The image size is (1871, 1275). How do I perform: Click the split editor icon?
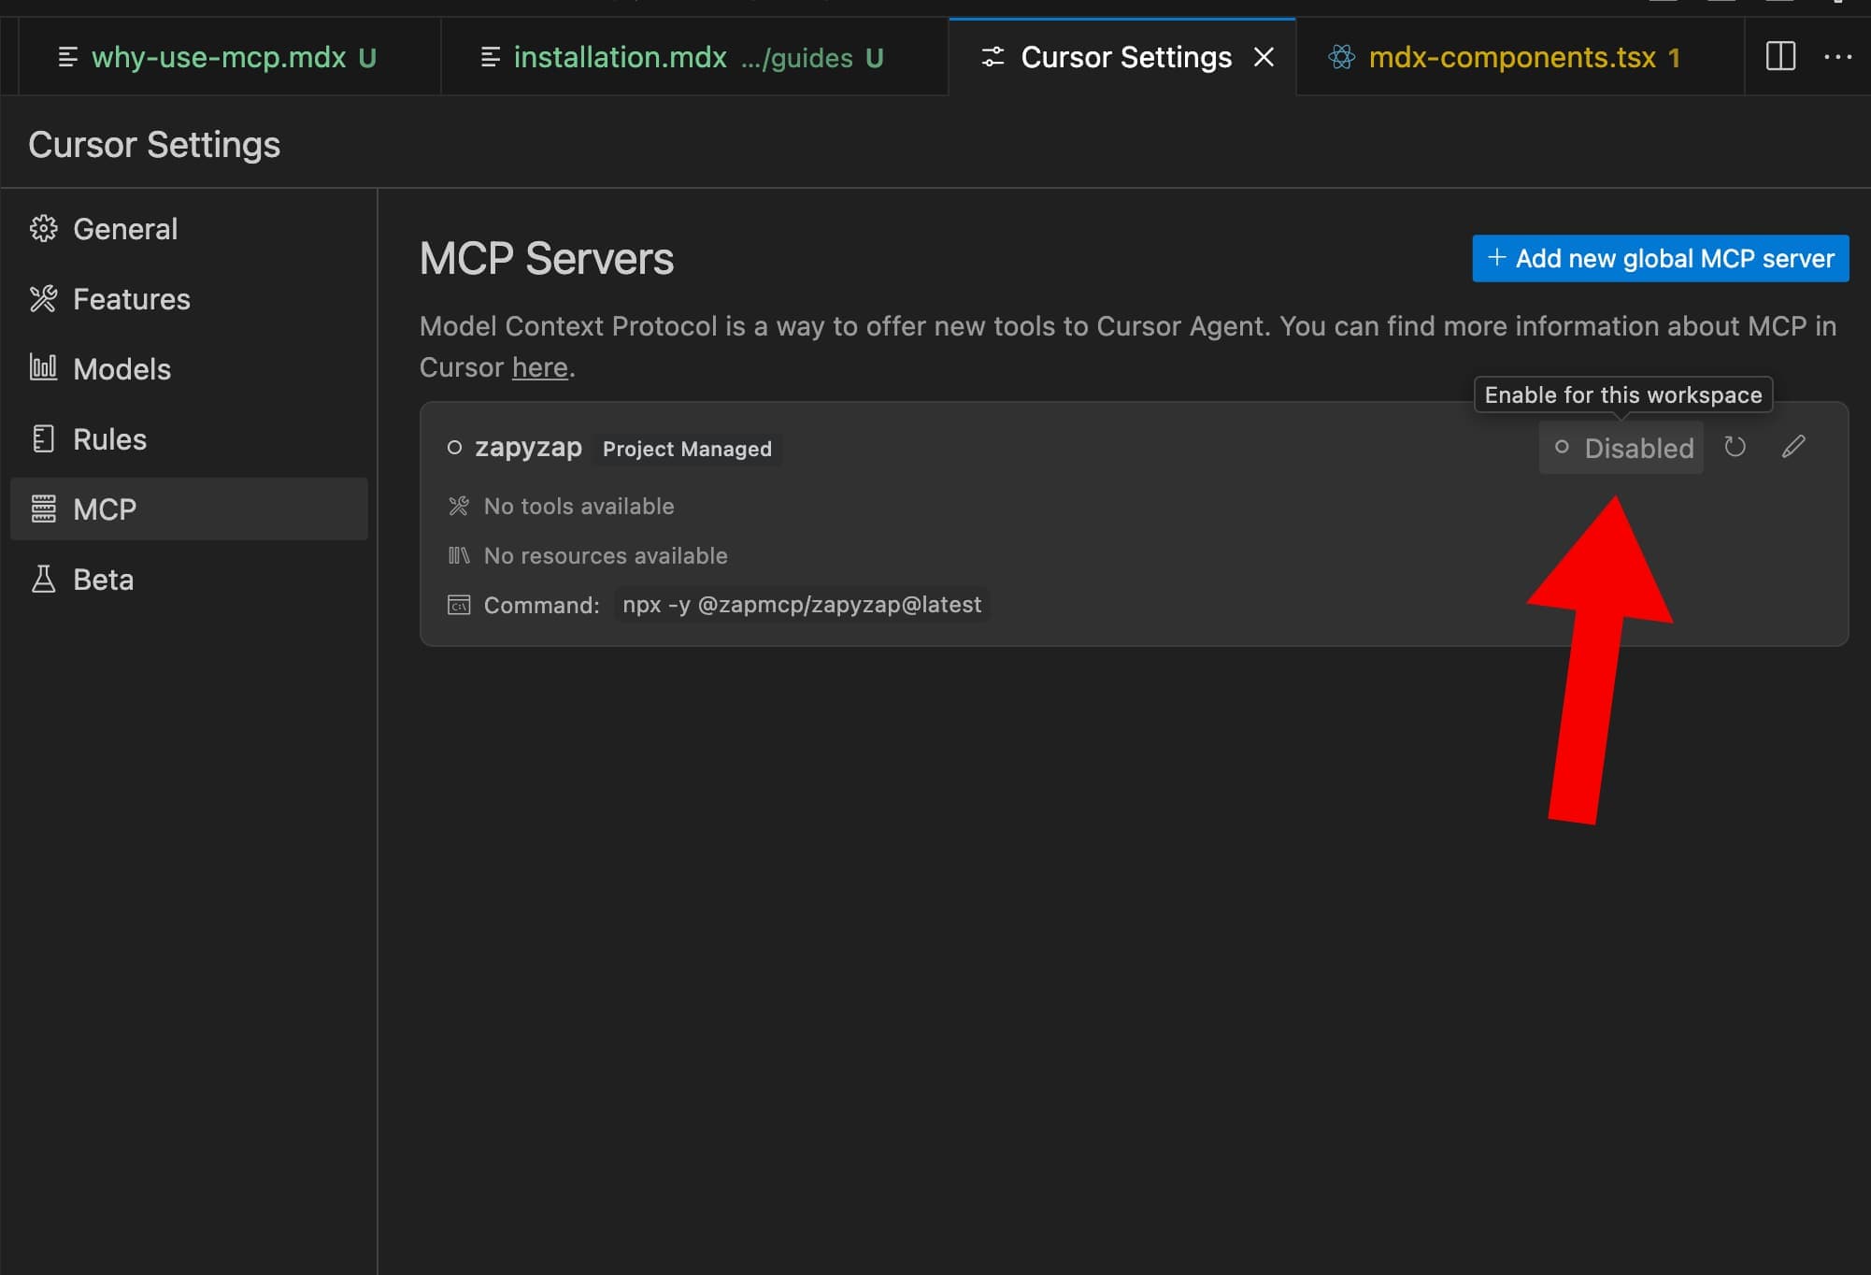click(x=1780, y=57)
